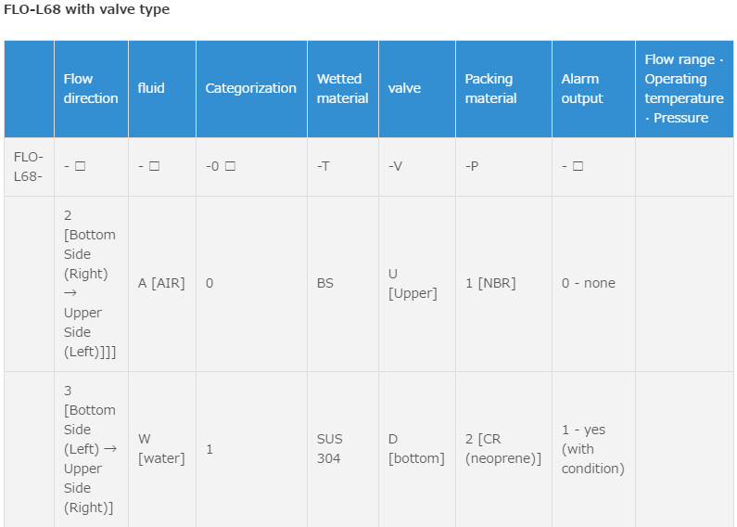
Task: Click the 'W [water]' fluid cell
Action: 161,449
